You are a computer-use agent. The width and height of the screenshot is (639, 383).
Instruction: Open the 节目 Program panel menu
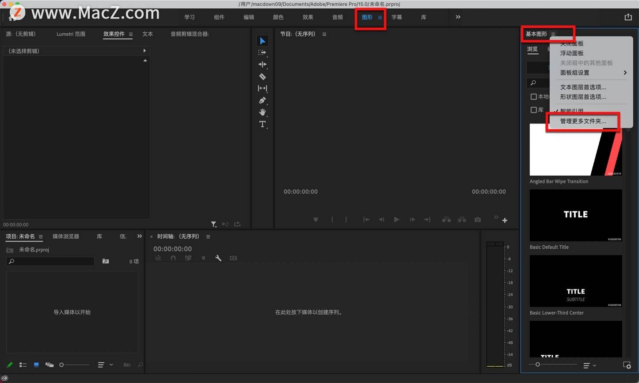pos(324,34)
